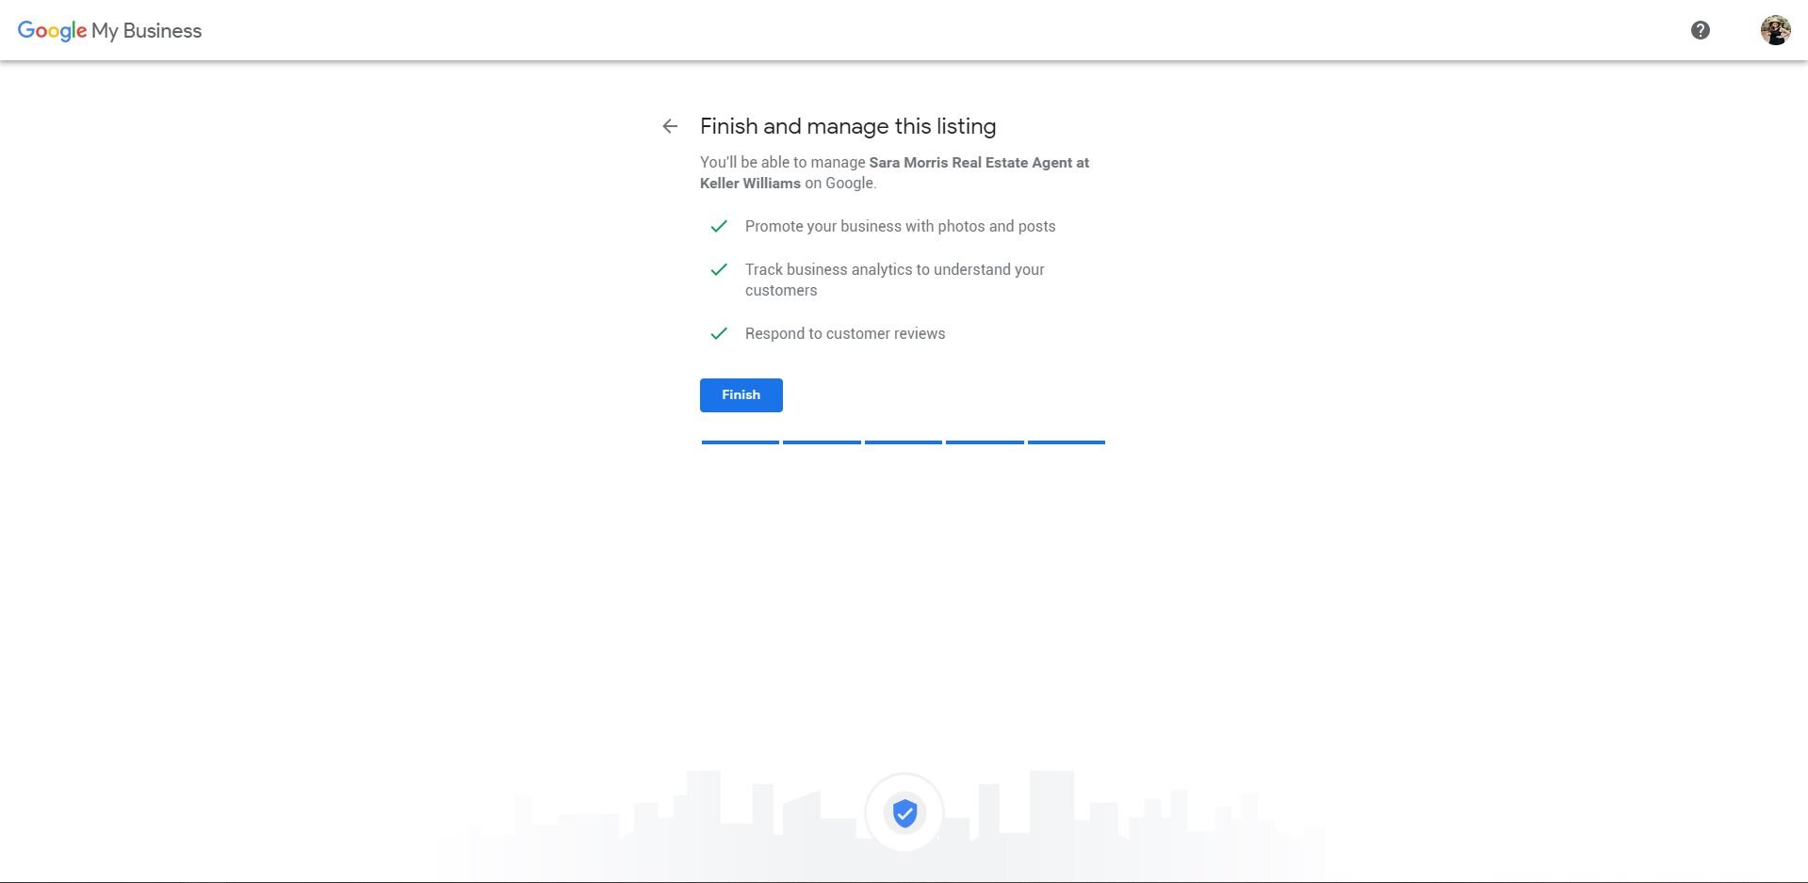Click the business name 'Sara Morris Real Estate Agent'
The image size is (1808, 883).
coord(970,163)
